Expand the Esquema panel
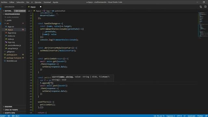The height and width of the screenshot is (117, 208). pos(8,107)
